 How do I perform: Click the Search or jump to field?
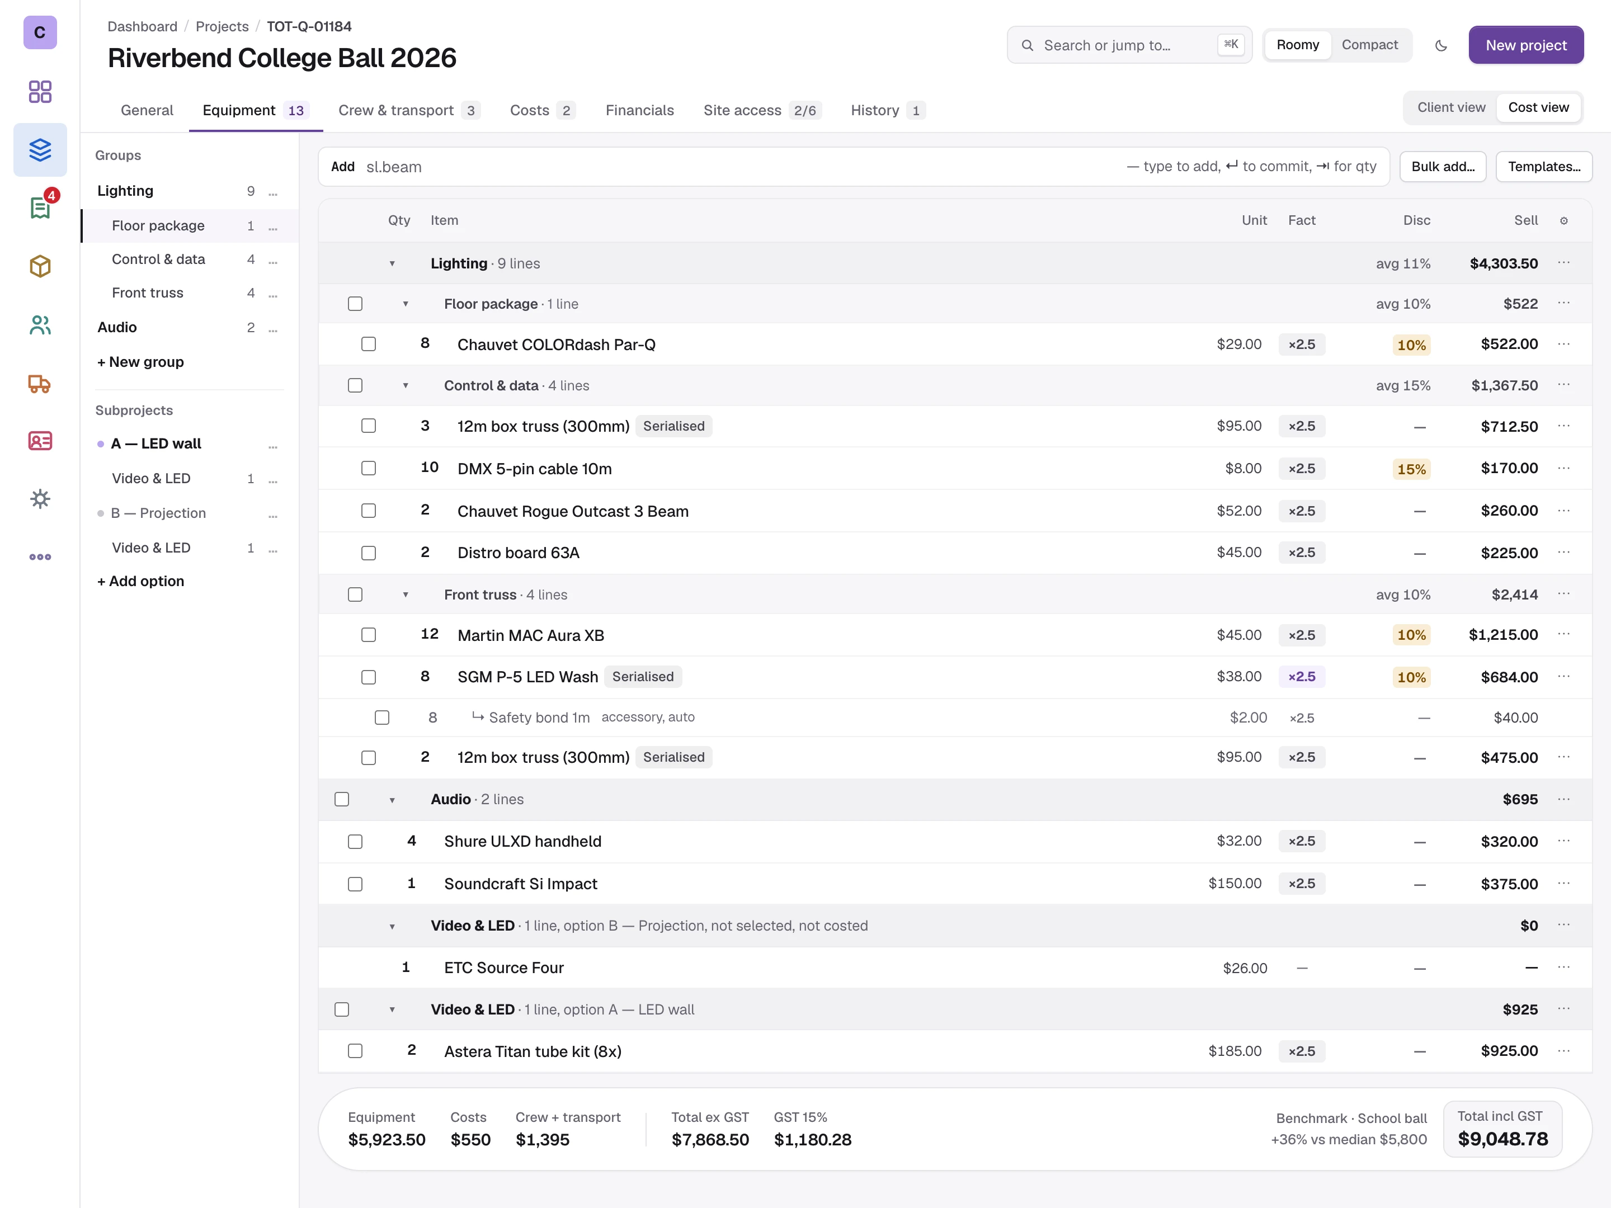1129,45
